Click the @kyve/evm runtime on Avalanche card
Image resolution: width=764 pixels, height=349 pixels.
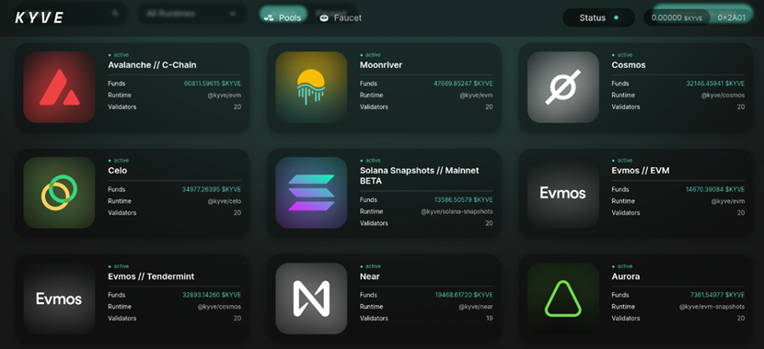(224, 96)
